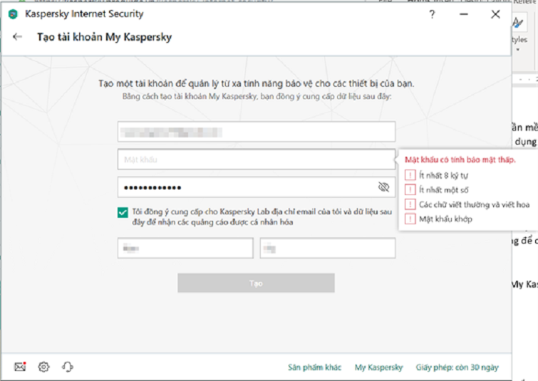Image resolution: width=538 pixels, height=381 pixels.
Task: Click the second name field next to the first name field
Action: [328, 249]
